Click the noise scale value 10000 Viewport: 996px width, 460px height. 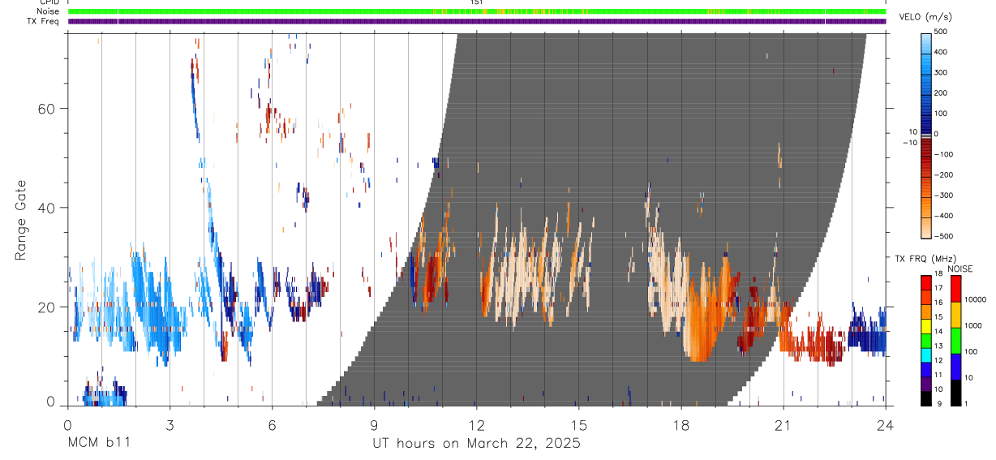(974, 299)
